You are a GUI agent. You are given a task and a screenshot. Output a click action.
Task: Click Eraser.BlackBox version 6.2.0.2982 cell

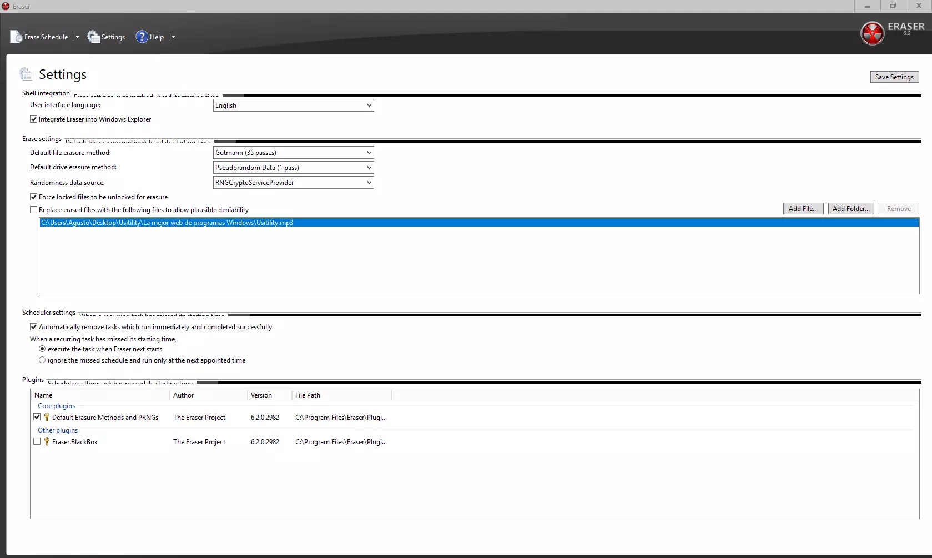click(x=265, y=442)
